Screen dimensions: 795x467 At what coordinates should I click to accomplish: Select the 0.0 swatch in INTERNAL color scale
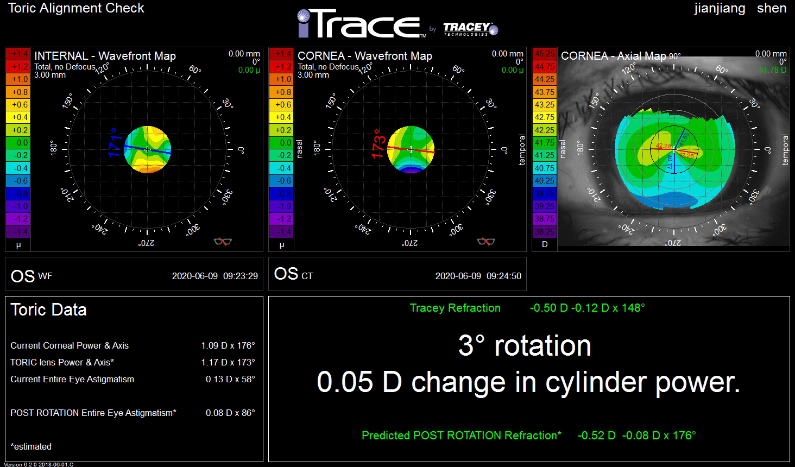click(x=18, y=142)
